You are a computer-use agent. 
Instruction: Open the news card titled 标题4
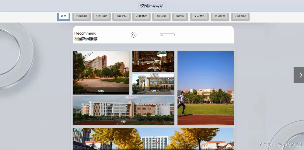(123, 110)
